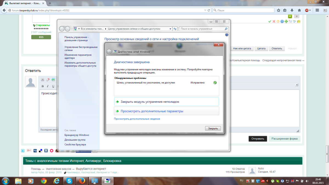Click the back arrow in Windows Network Diagnostics
This screenshot has width=329, height=185.
point(109,52)
